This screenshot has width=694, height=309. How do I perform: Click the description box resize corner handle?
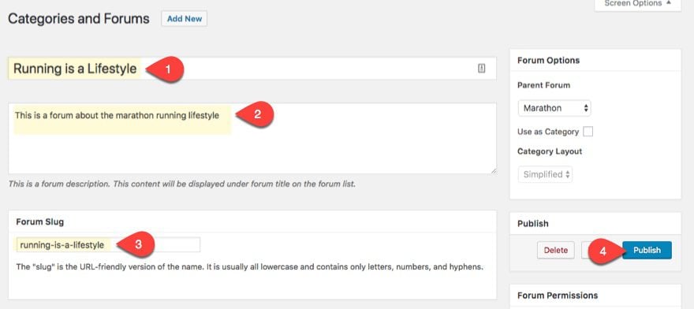coord(493,170)
